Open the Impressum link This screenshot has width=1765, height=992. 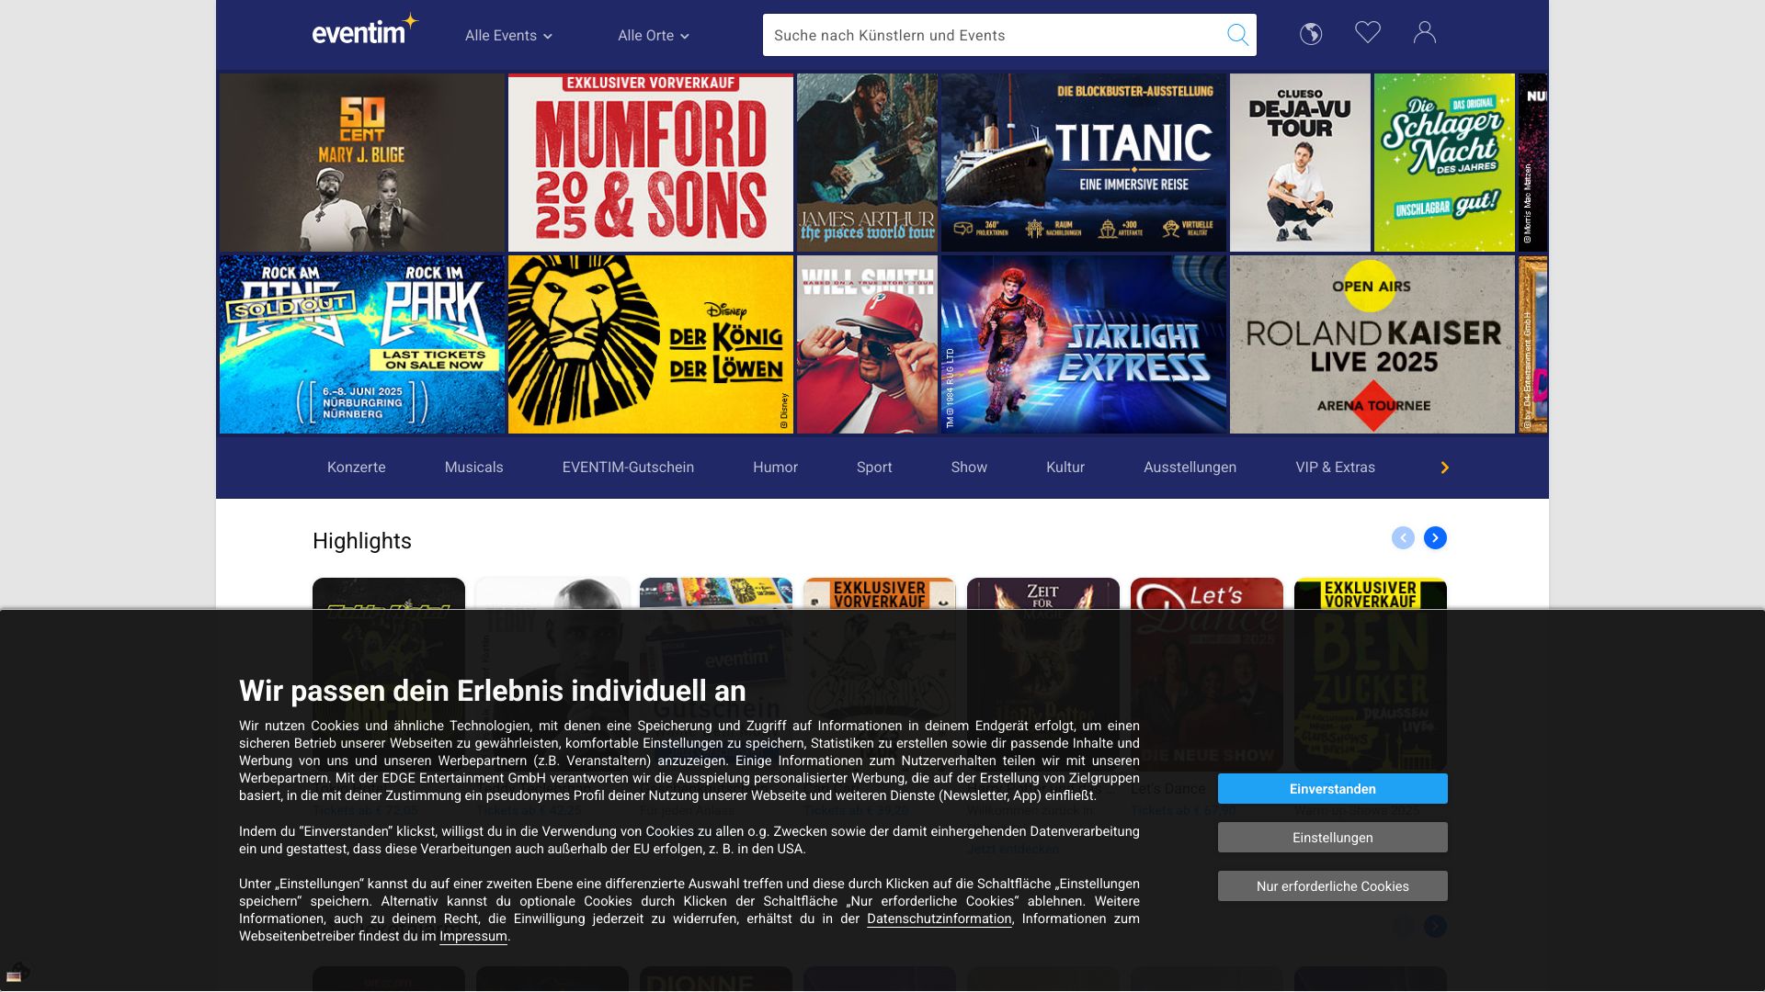tap(473, 937)
